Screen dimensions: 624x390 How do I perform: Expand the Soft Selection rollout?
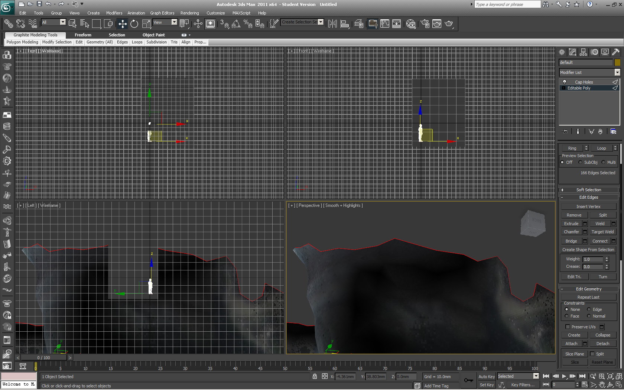pyautogui.click(x=589, y=190)
